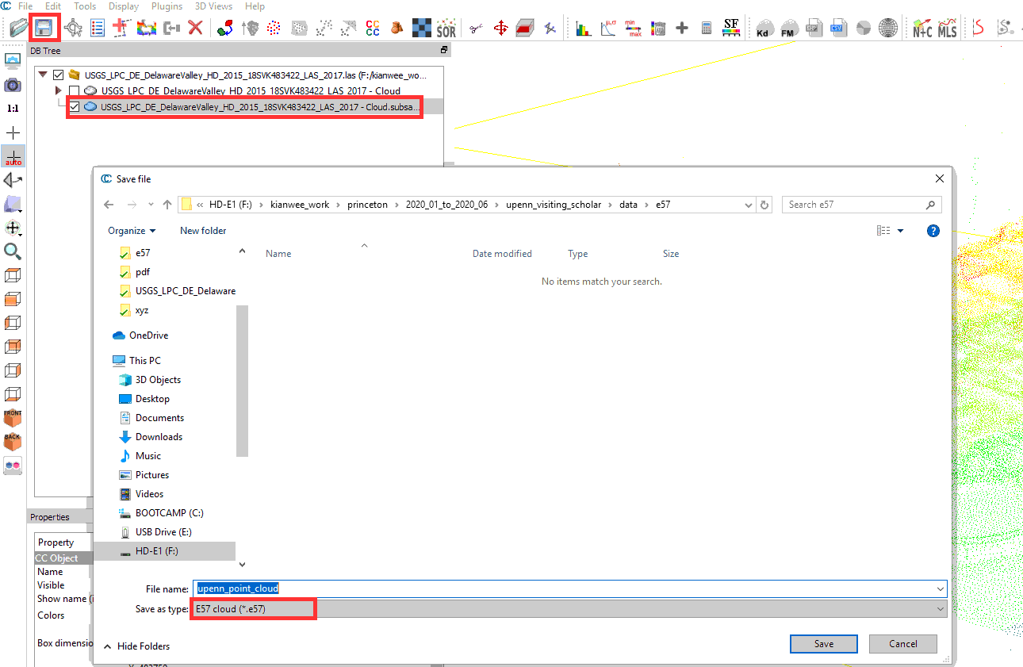Open the MLS smoothing tool icon

coord(947,29)
